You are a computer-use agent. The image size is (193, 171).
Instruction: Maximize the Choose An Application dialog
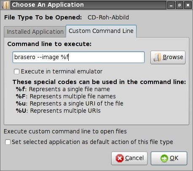pyautogui.click(x=180, y=5)
